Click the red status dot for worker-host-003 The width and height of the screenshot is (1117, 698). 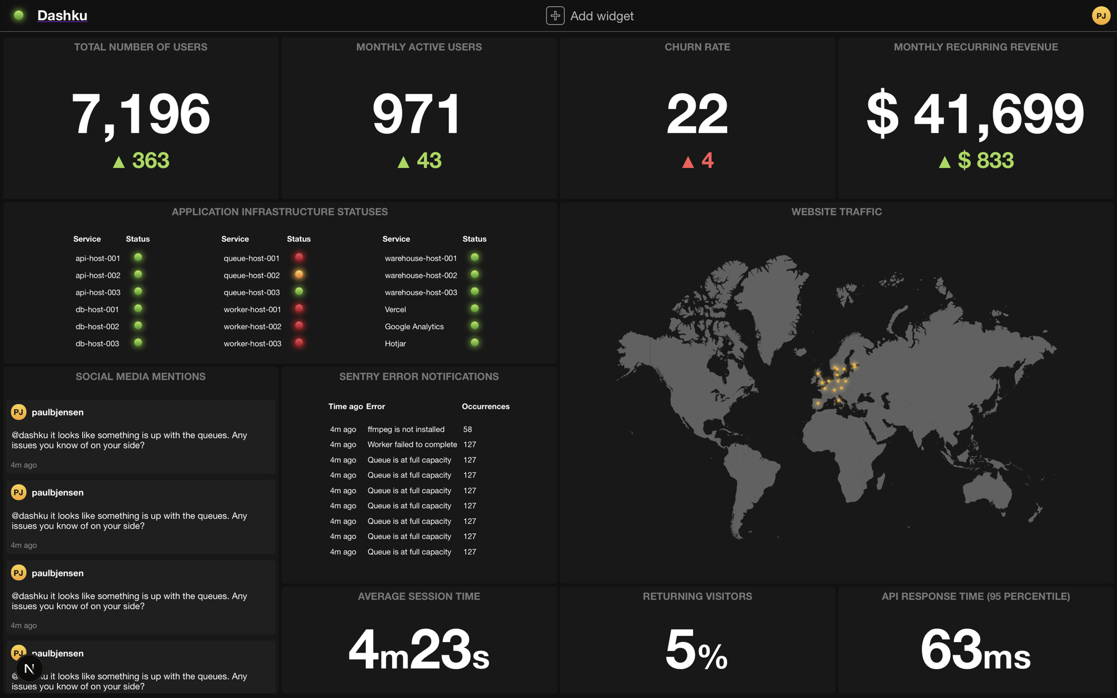pos(299,343)
